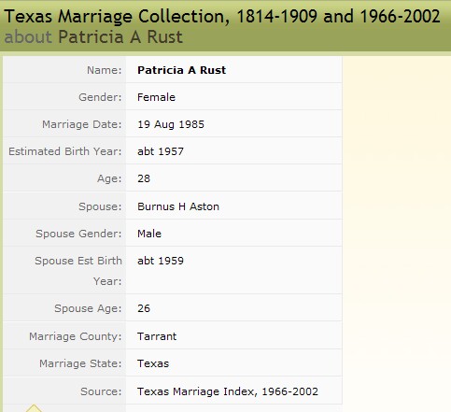Select marriage state value Texas
Image resolution: width=451 pixels, height=412 pixels.
point(153,363)
